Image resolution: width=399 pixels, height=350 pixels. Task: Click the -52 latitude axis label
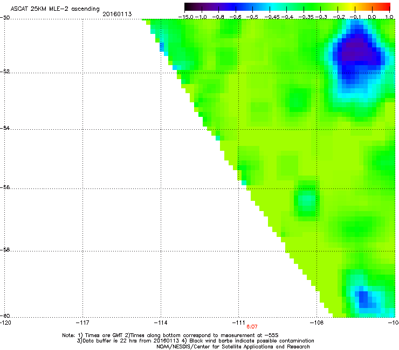(5, 72)
